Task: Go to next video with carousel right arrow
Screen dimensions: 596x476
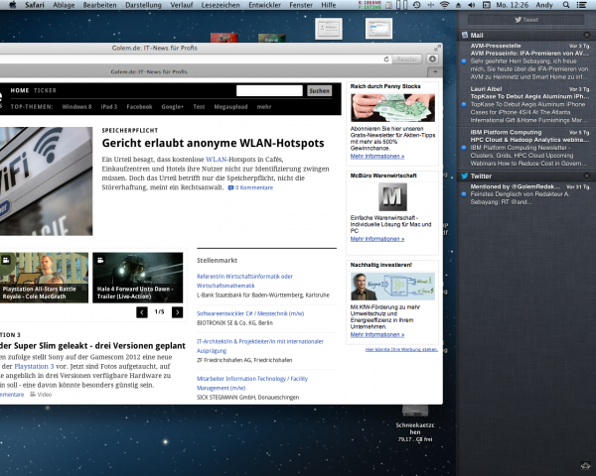Action: pyautogui.click(x=177, y=312)
